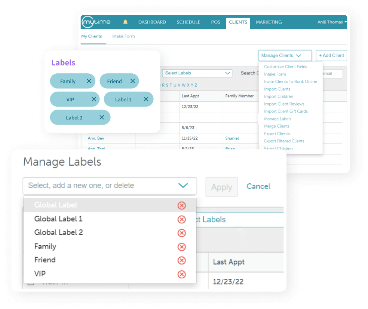This screenshot has width=368, height=309.
Task: Choose Customize Client Fields menu item
Action: point(286,67)
